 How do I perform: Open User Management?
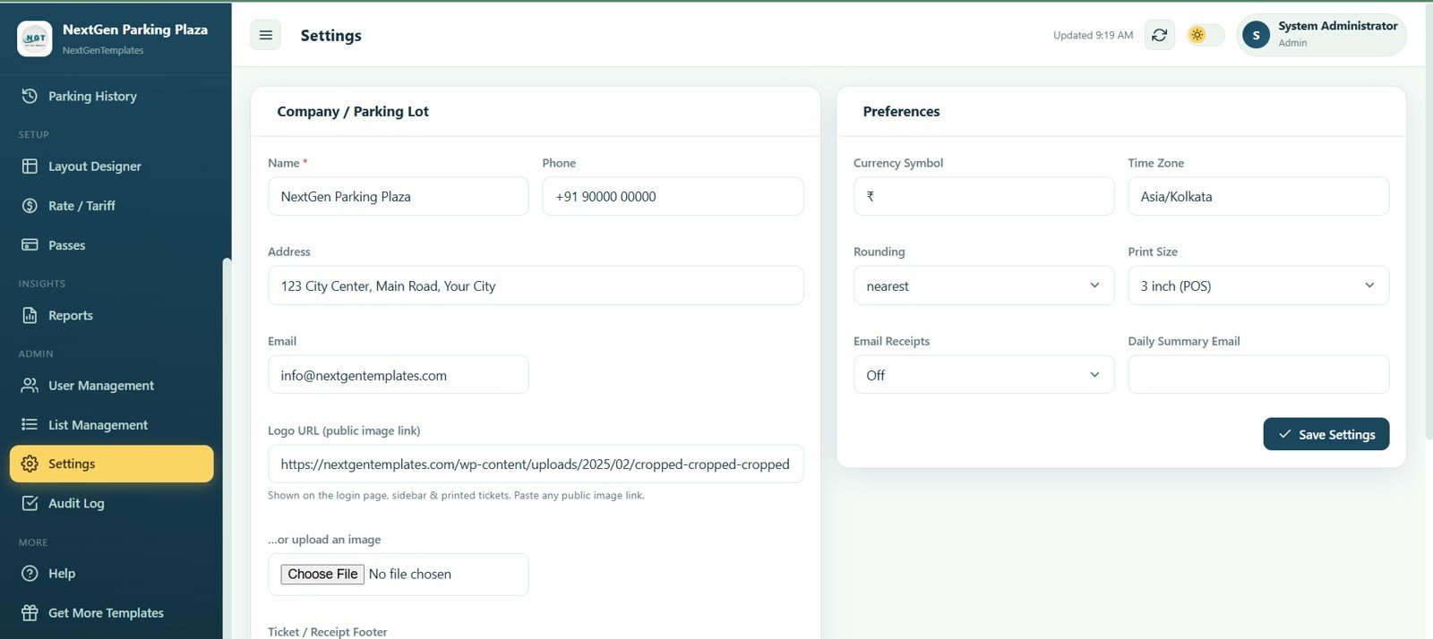[111, 386]
